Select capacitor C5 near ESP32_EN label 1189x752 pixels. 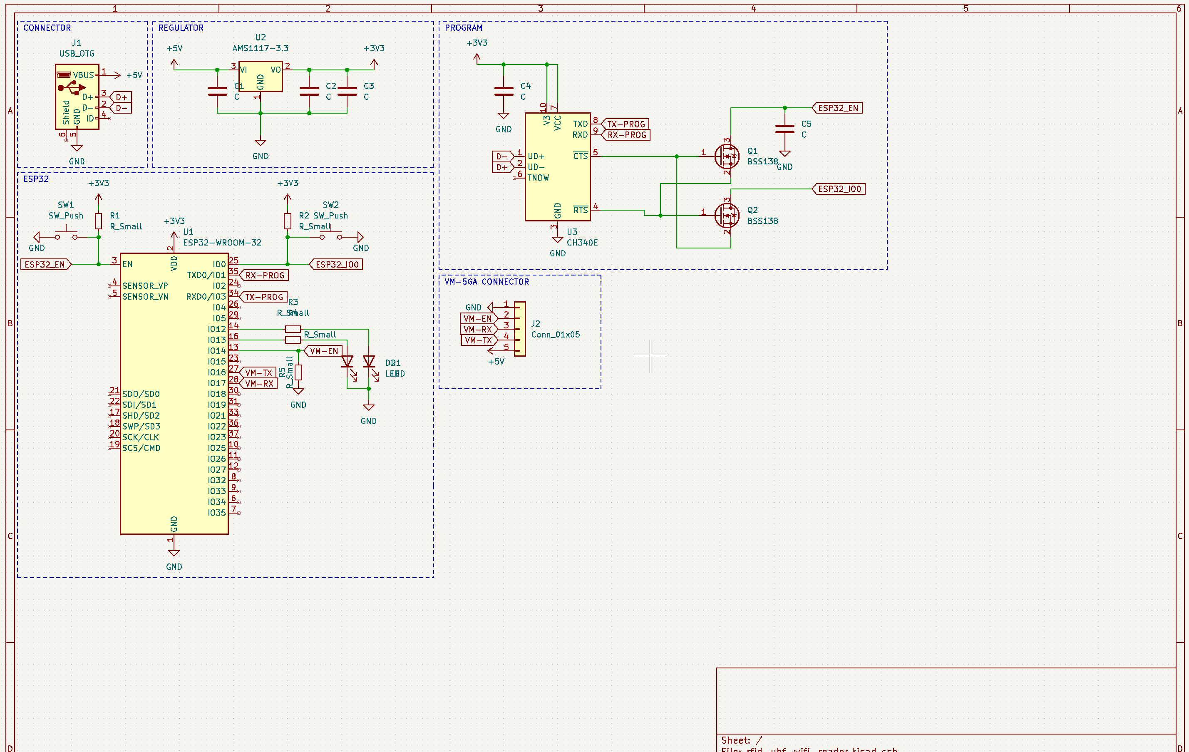pos(784,129)
